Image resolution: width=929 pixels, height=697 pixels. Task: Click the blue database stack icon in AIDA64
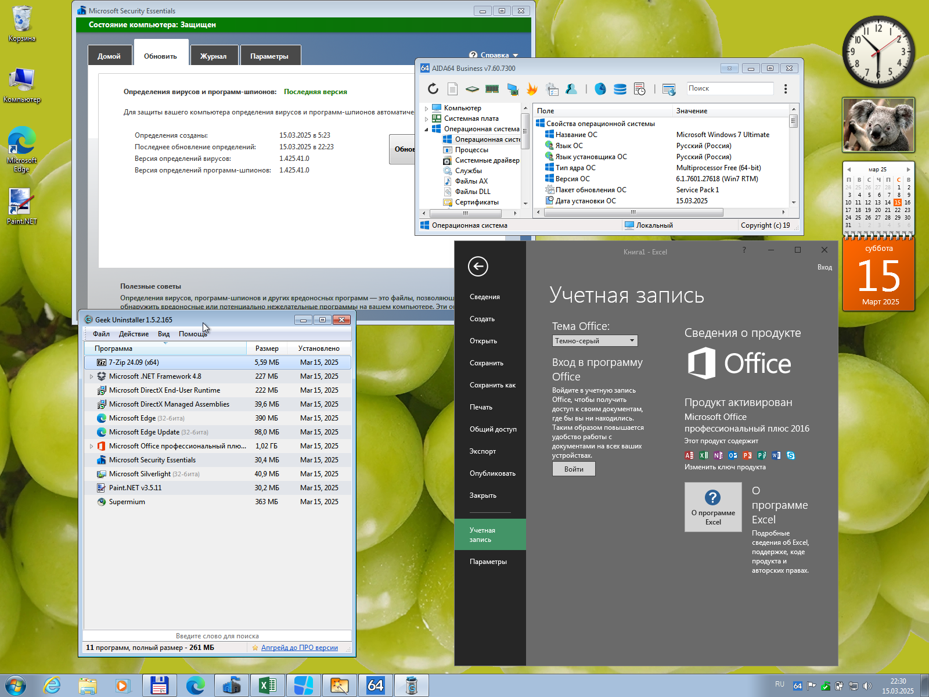tap(620, 89)
